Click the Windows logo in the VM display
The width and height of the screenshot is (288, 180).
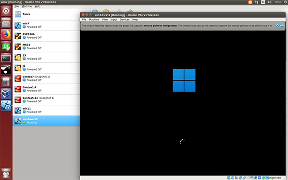point(184,80)
